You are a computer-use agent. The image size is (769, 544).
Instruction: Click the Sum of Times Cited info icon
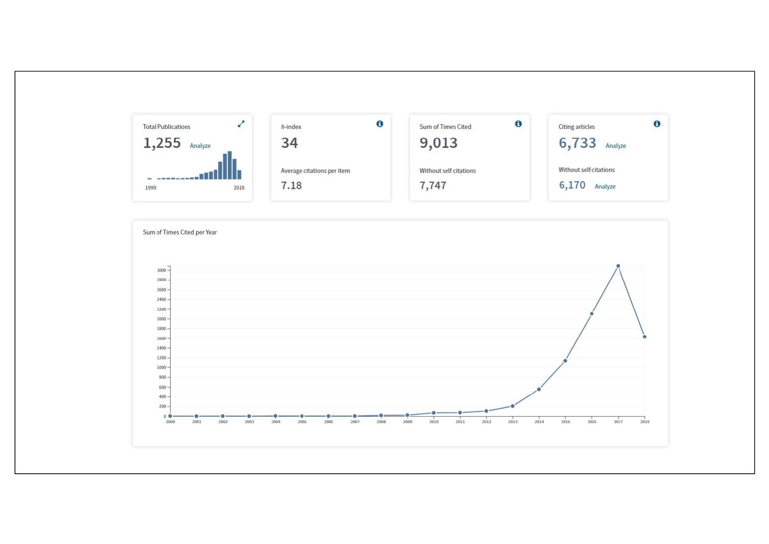coord(518,124)
